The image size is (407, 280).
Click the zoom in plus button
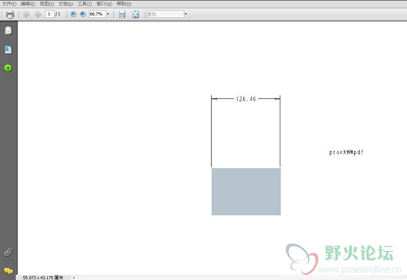pos(83,14)
